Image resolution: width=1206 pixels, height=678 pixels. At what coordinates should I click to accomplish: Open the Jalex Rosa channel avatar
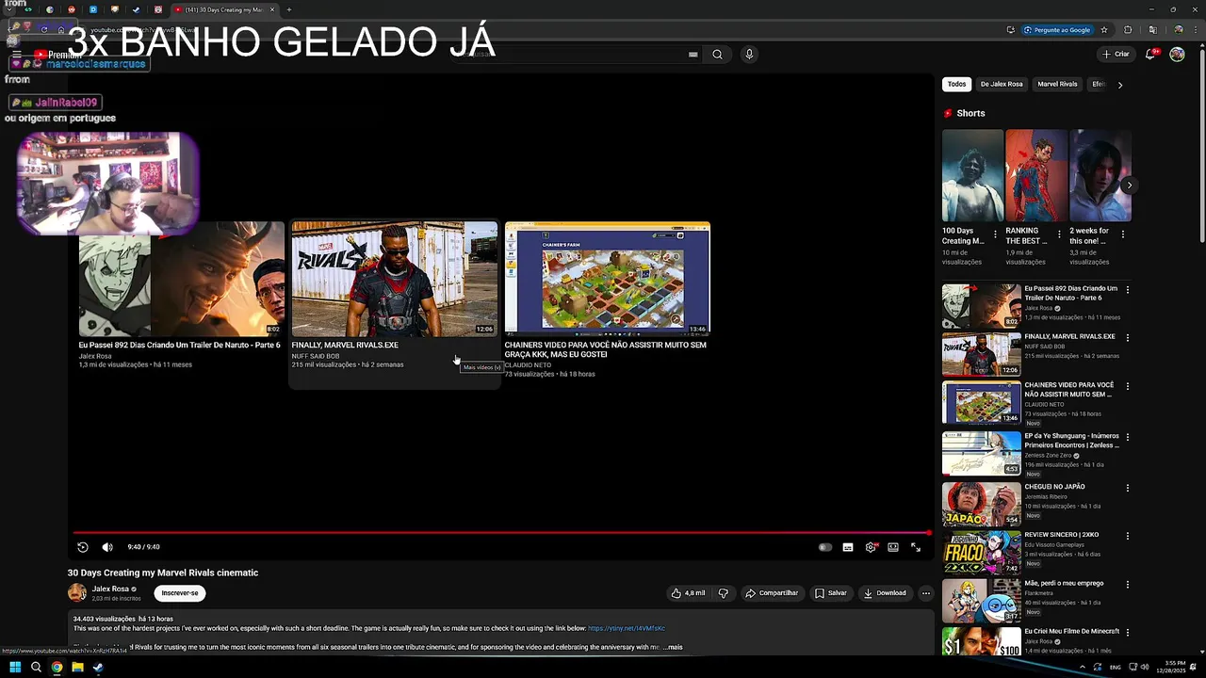point(77,593)
